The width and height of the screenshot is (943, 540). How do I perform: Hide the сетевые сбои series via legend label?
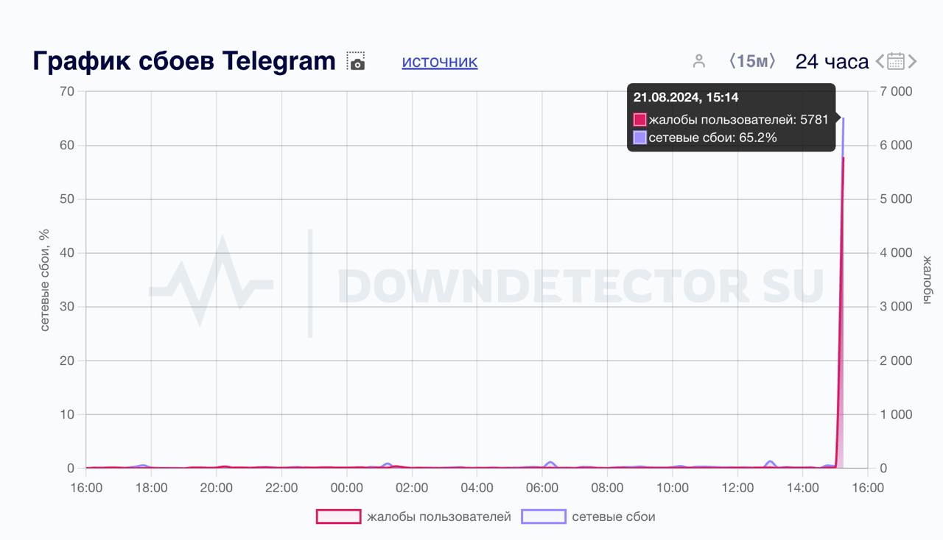click(x=614, y=516)
